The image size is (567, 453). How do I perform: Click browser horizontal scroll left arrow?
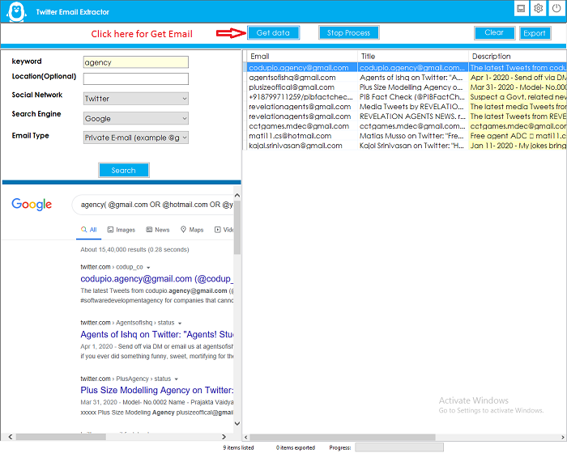(10, 437)
